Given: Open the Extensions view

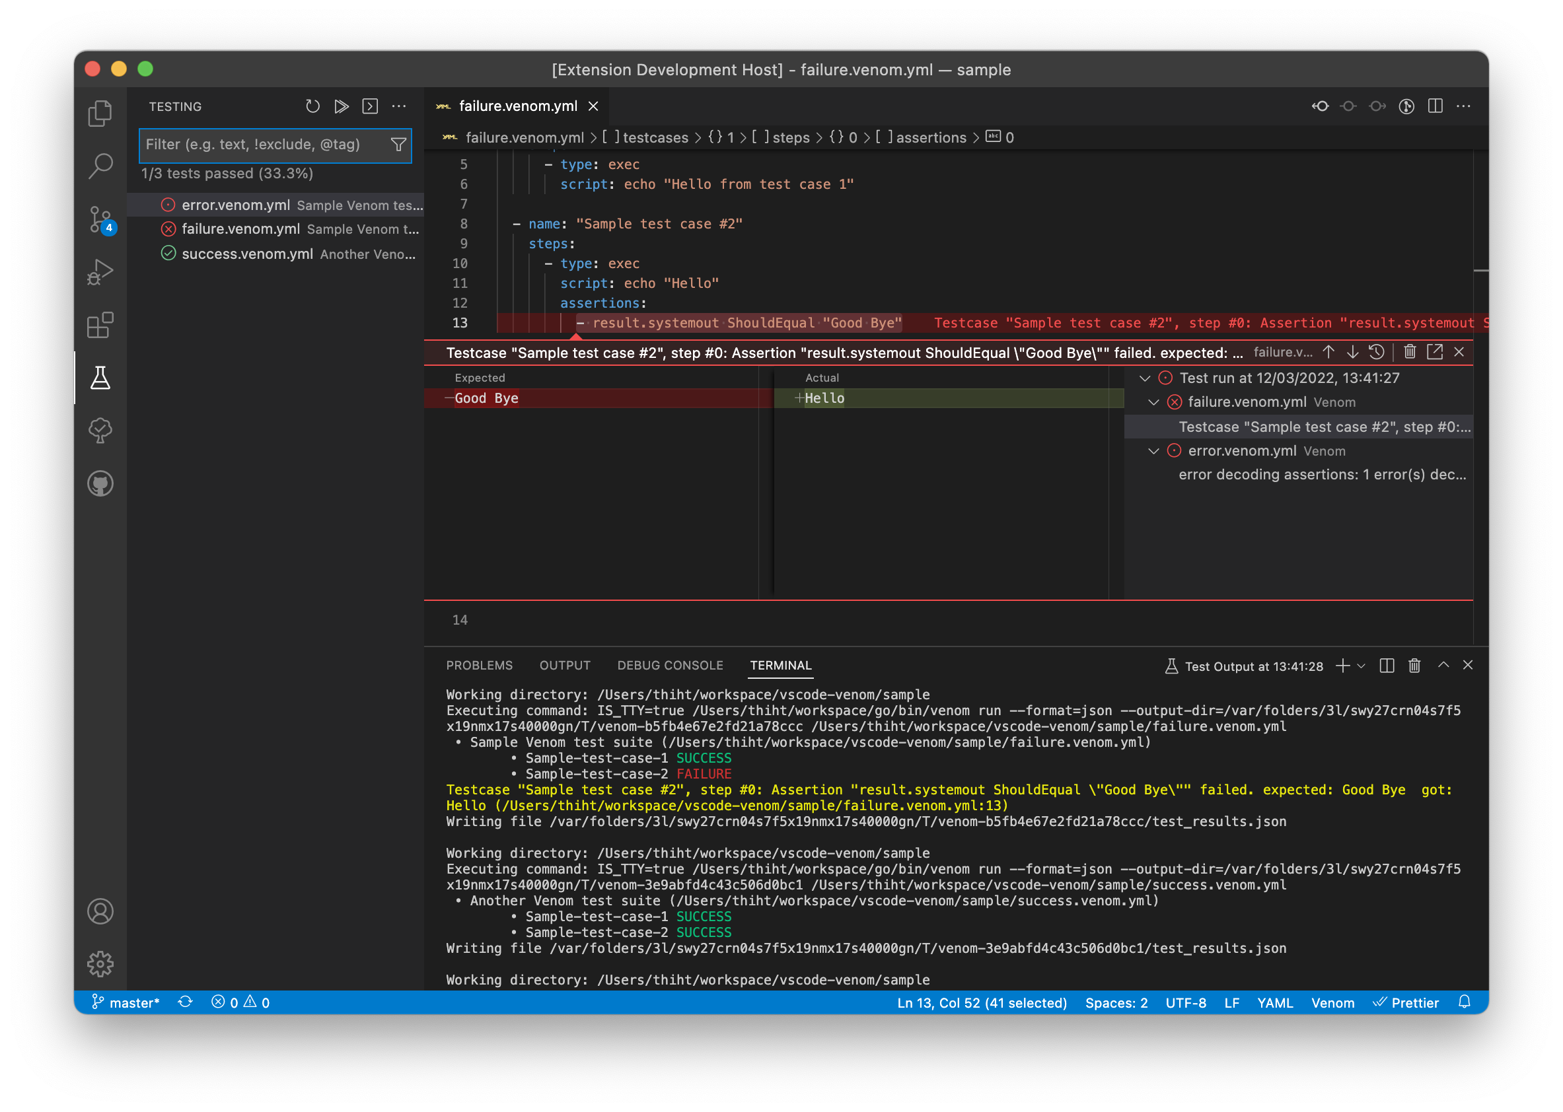Looking at the screenshot, I should click(100, 325).
